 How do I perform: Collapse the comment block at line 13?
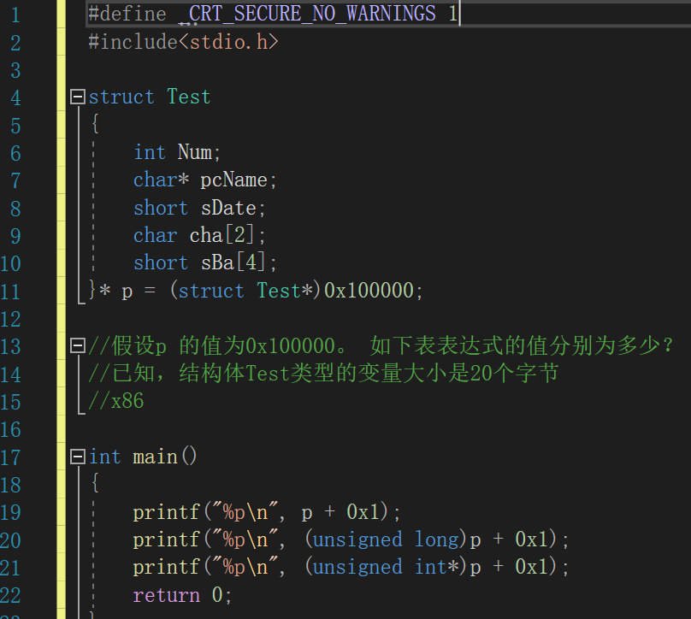click(77, 346)
